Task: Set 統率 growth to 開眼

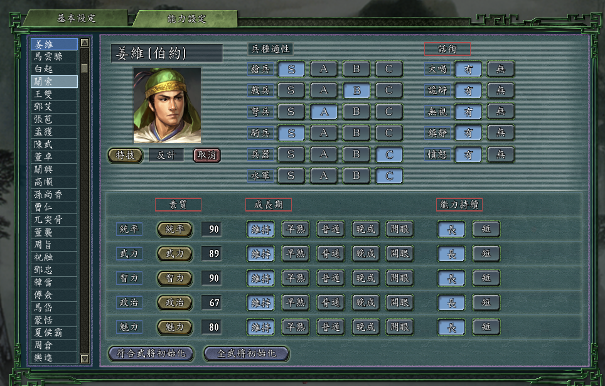Action: (400, 229)
